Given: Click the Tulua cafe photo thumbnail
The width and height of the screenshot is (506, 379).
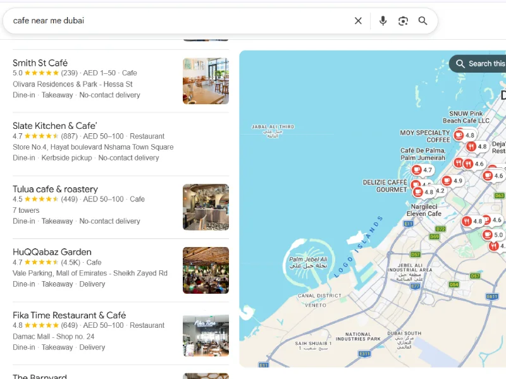Looking at the screenshot, I should tap(206, 207).
